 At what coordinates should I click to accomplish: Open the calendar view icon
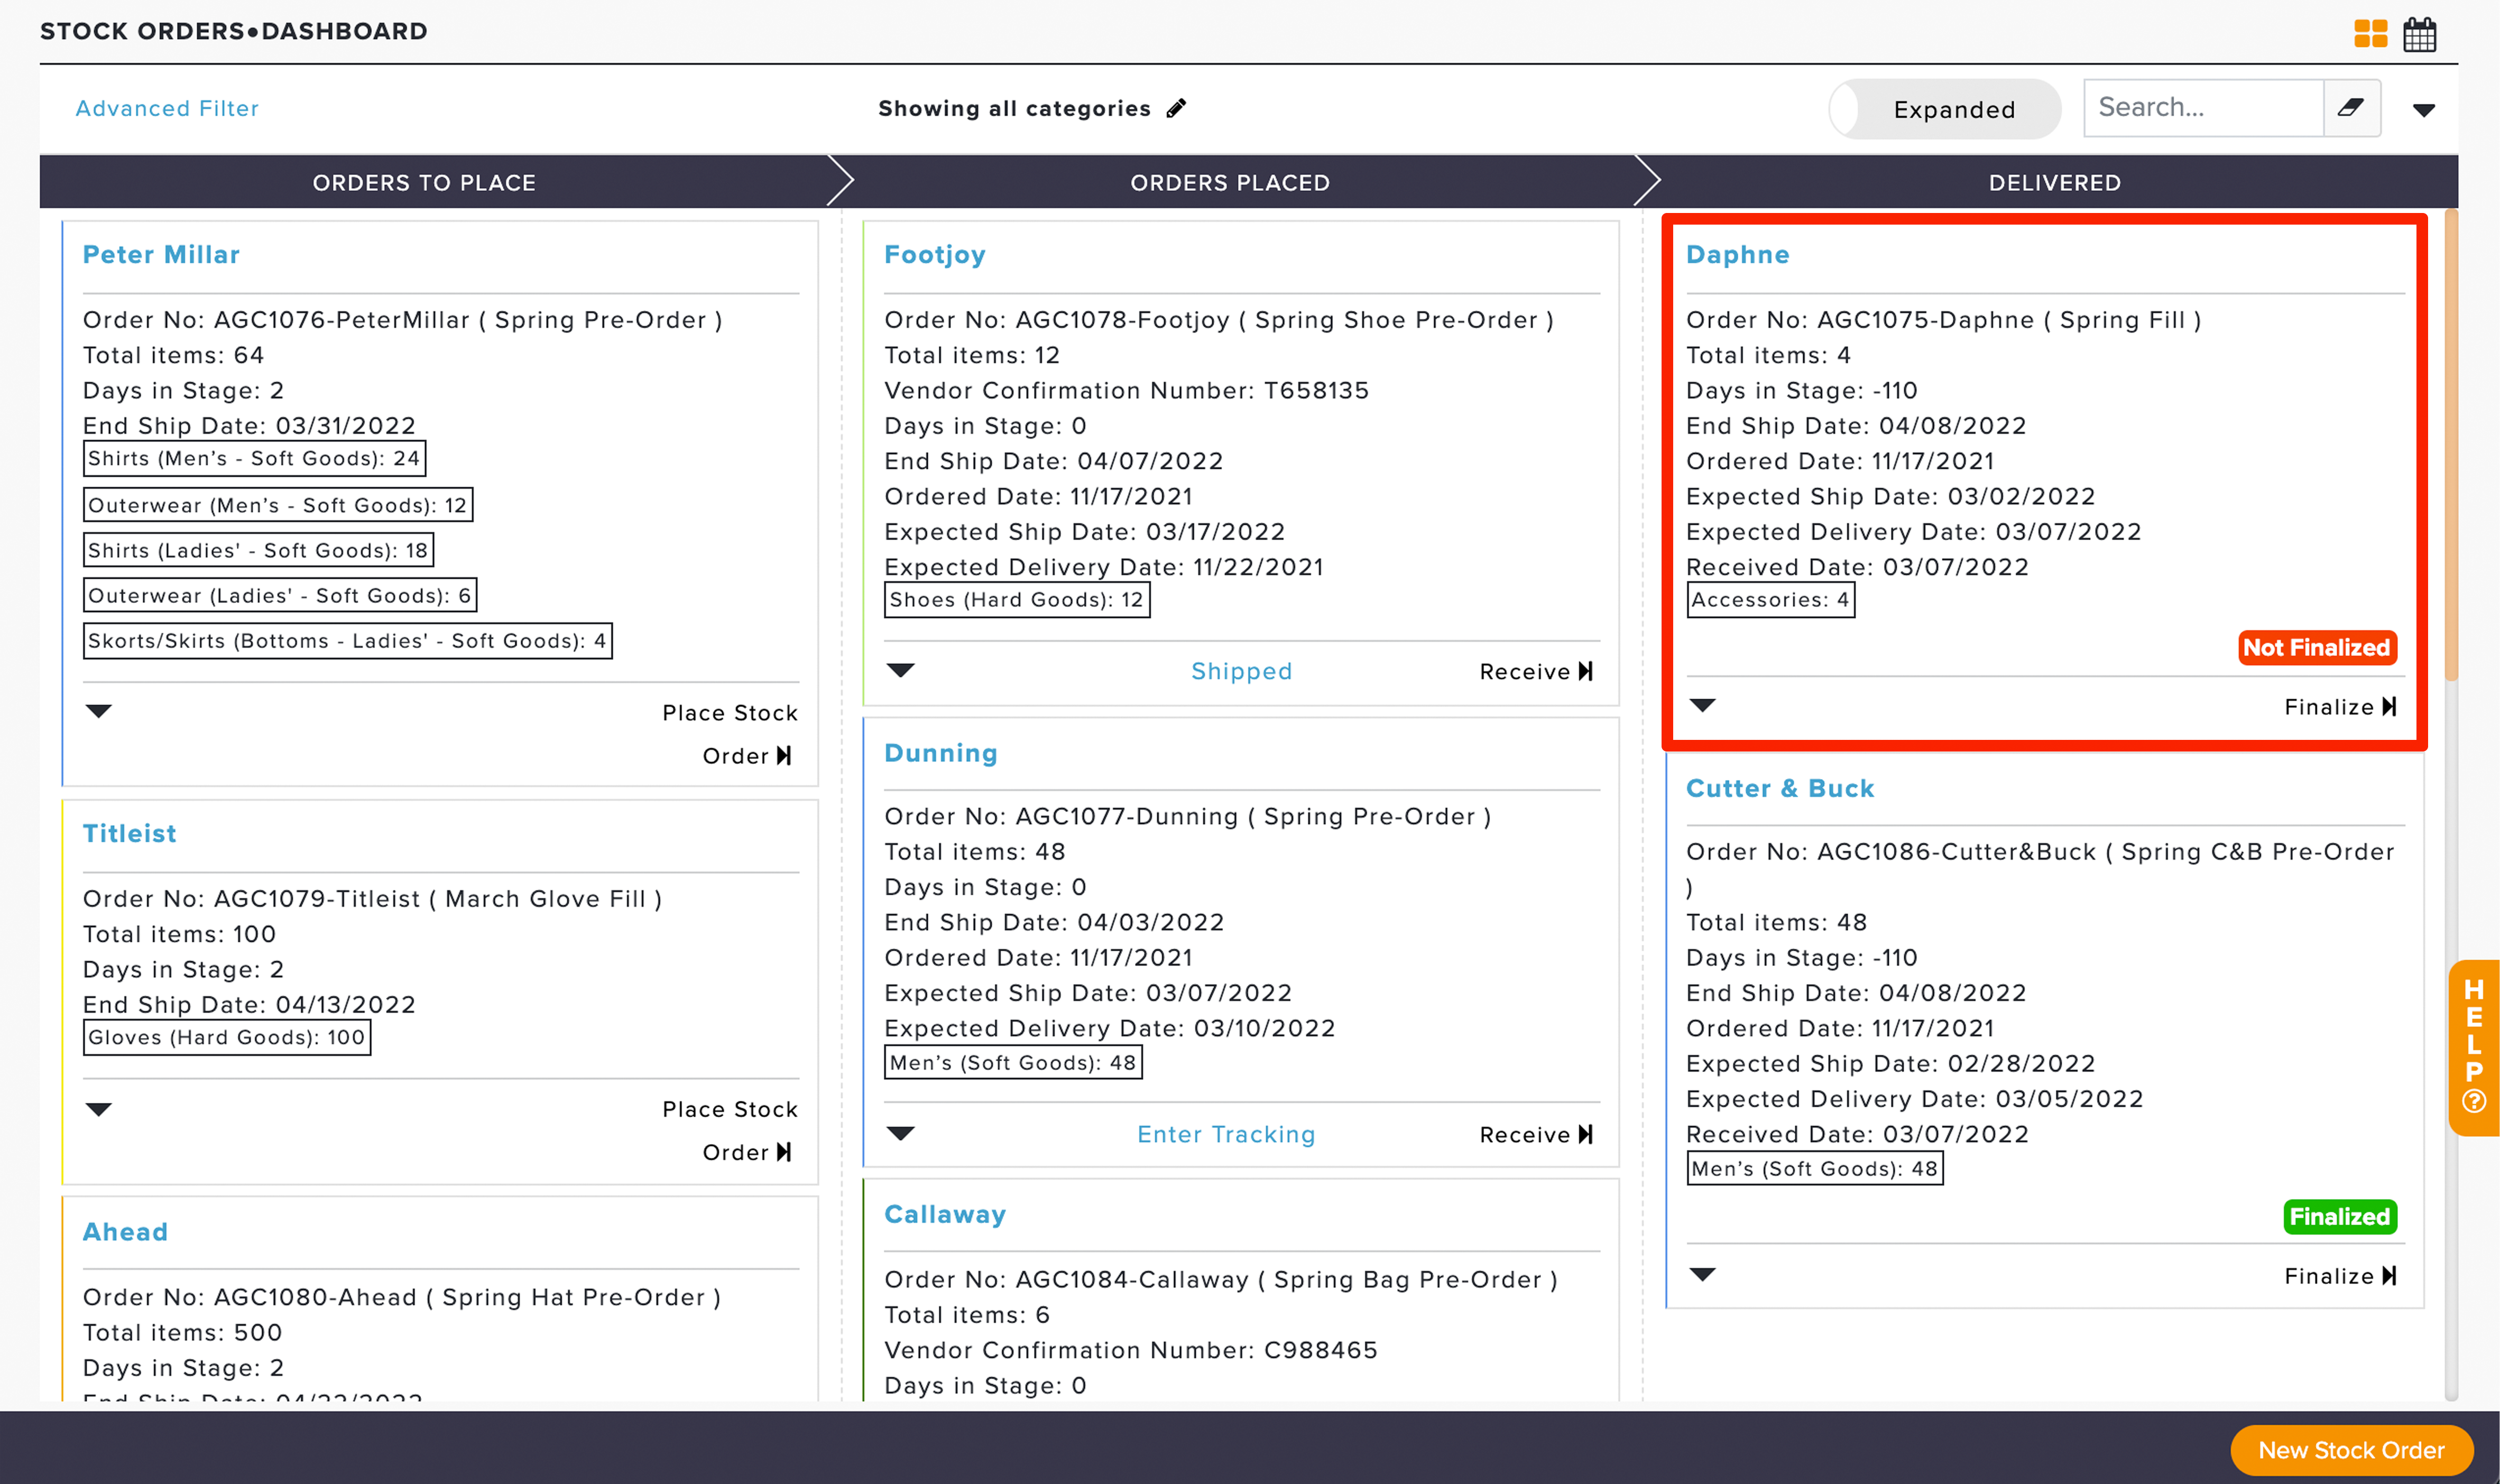click(x=2419, y=34)
